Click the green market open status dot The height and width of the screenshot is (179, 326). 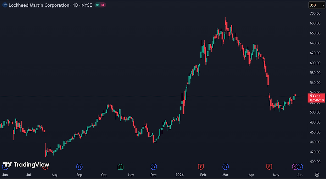(x=97, y=5)
